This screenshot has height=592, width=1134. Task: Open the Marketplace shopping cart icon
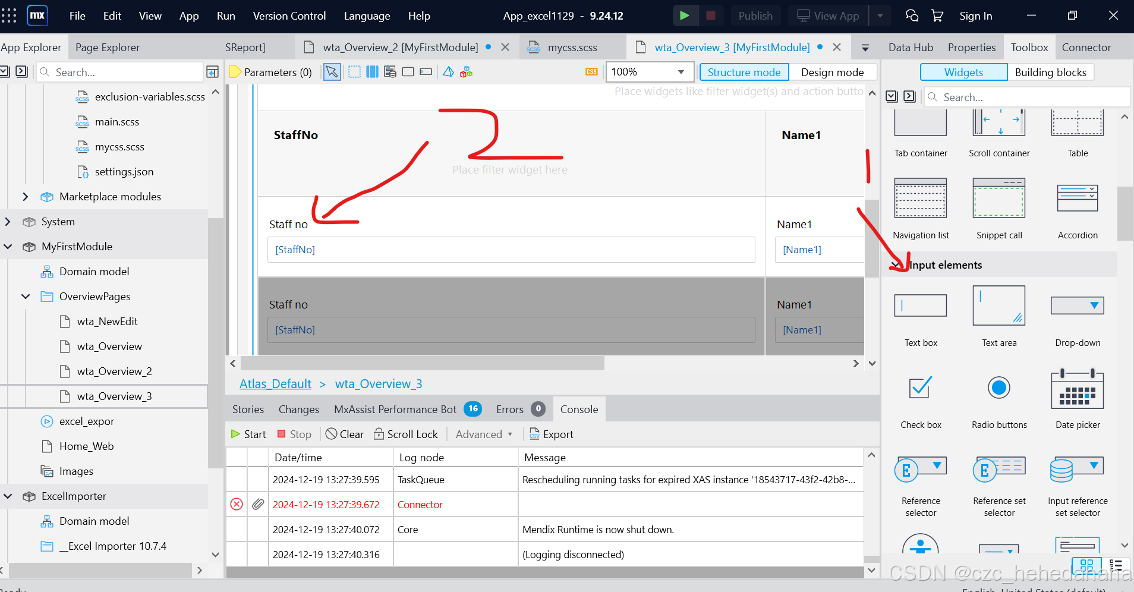(937, 15)
